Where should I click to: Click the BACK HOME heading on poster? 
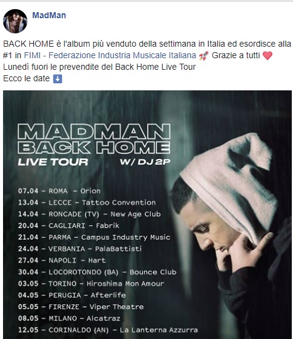point(94,147)
